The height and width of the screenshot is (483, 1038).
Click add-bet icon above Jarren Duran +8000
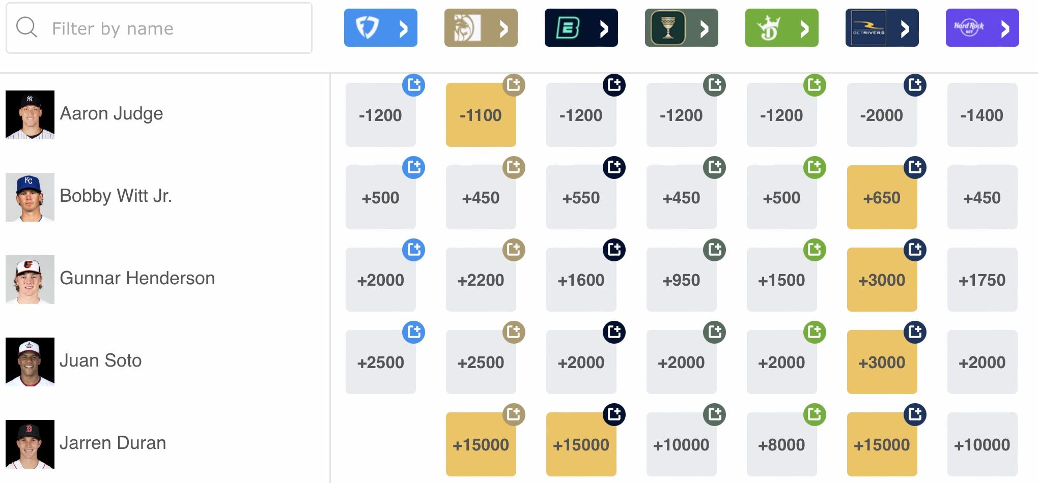(x=815, y=414)
